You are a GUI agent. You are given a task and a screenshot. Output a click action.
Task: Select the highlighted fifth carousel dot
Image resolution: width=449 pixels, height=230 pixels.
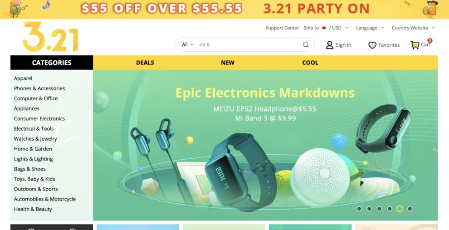(x=400, y=209)
